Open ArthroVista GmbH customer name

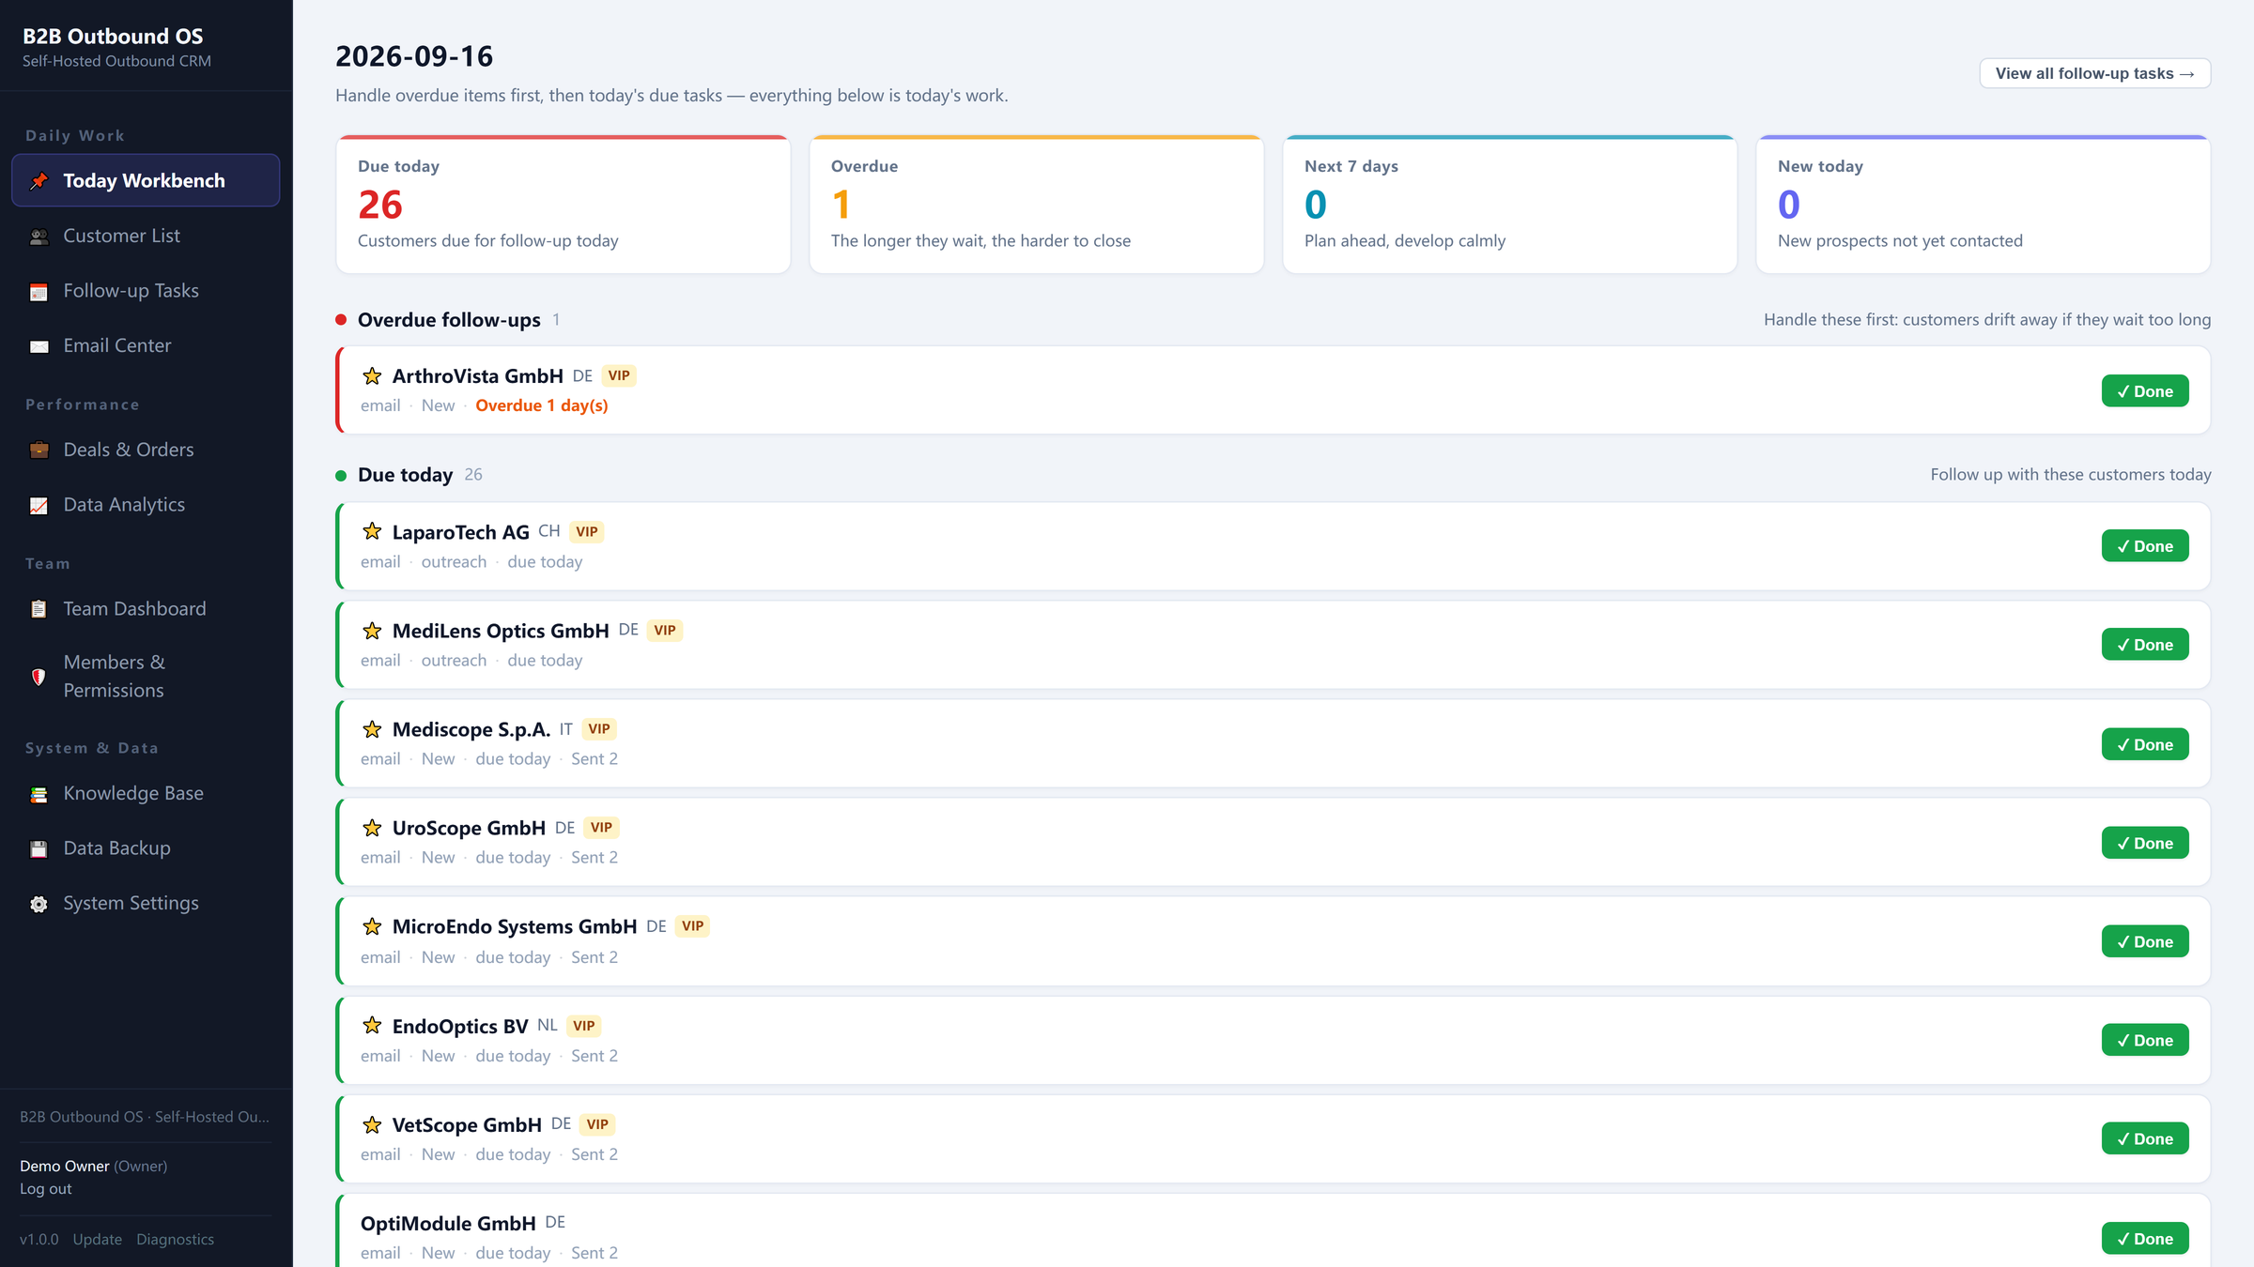click(477, 376)
